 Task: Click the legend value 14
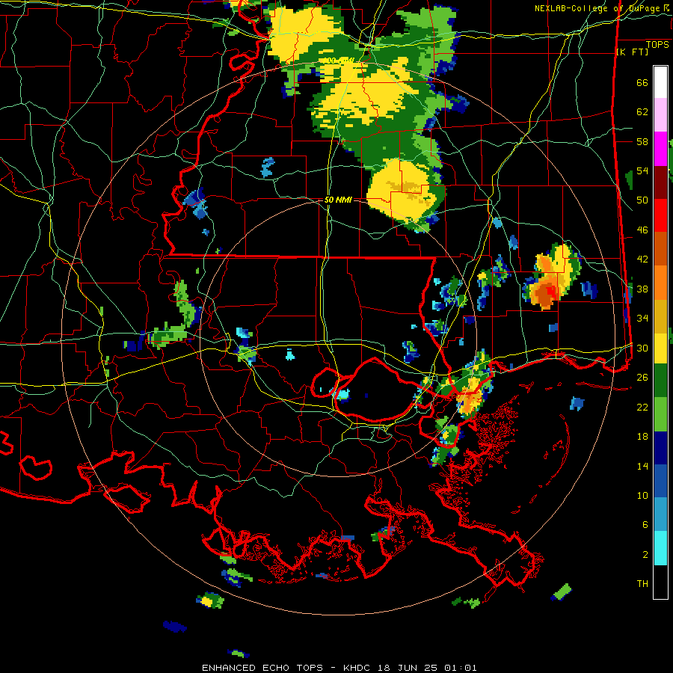pos(642,466)
